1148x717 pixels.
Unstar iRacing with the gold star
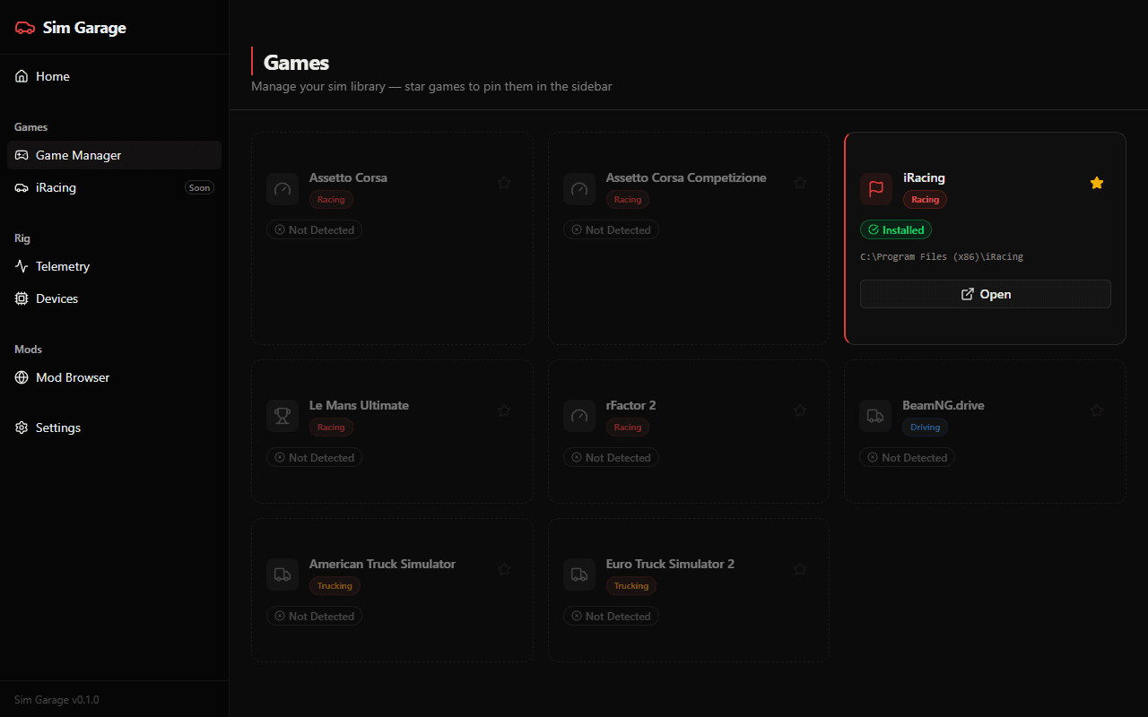(1096, 183)
